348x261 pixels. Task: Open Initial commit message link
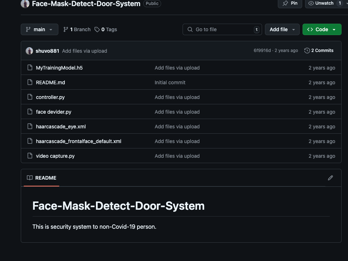tap(170, 82)
